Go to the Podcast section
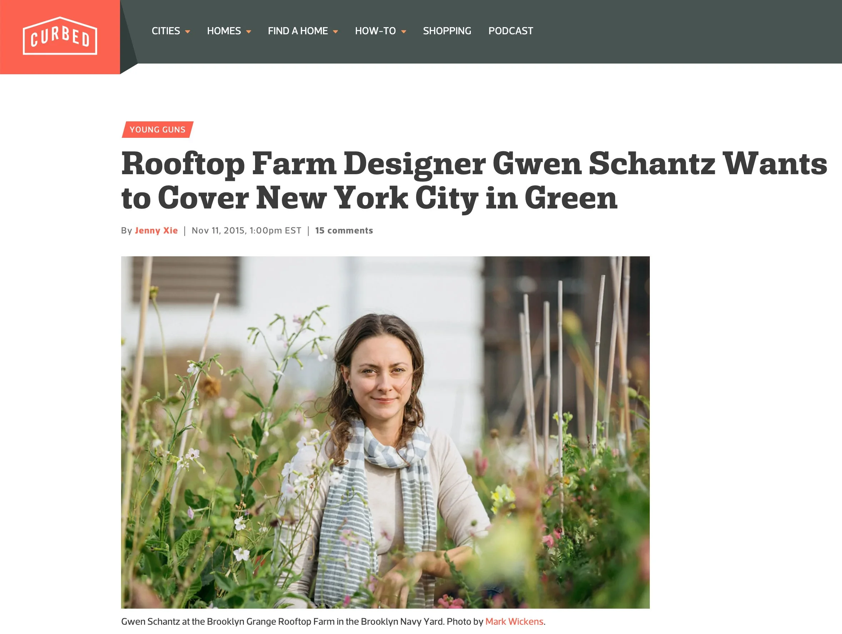This screenshot has height=634, width=842. click(x=510, y=31)
